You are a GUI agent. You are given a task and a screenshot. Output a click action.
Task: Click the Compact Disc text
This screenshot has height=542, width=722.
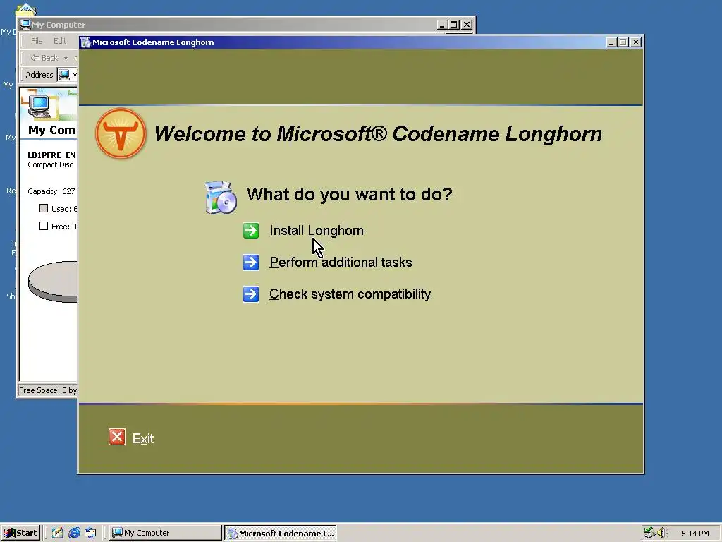pos(50,164)
